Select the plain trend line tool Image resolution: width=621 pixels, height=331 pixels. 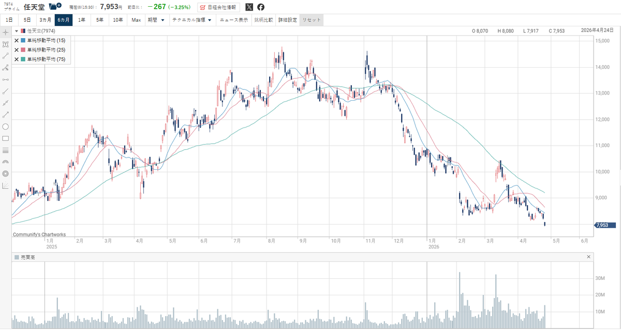6,91
